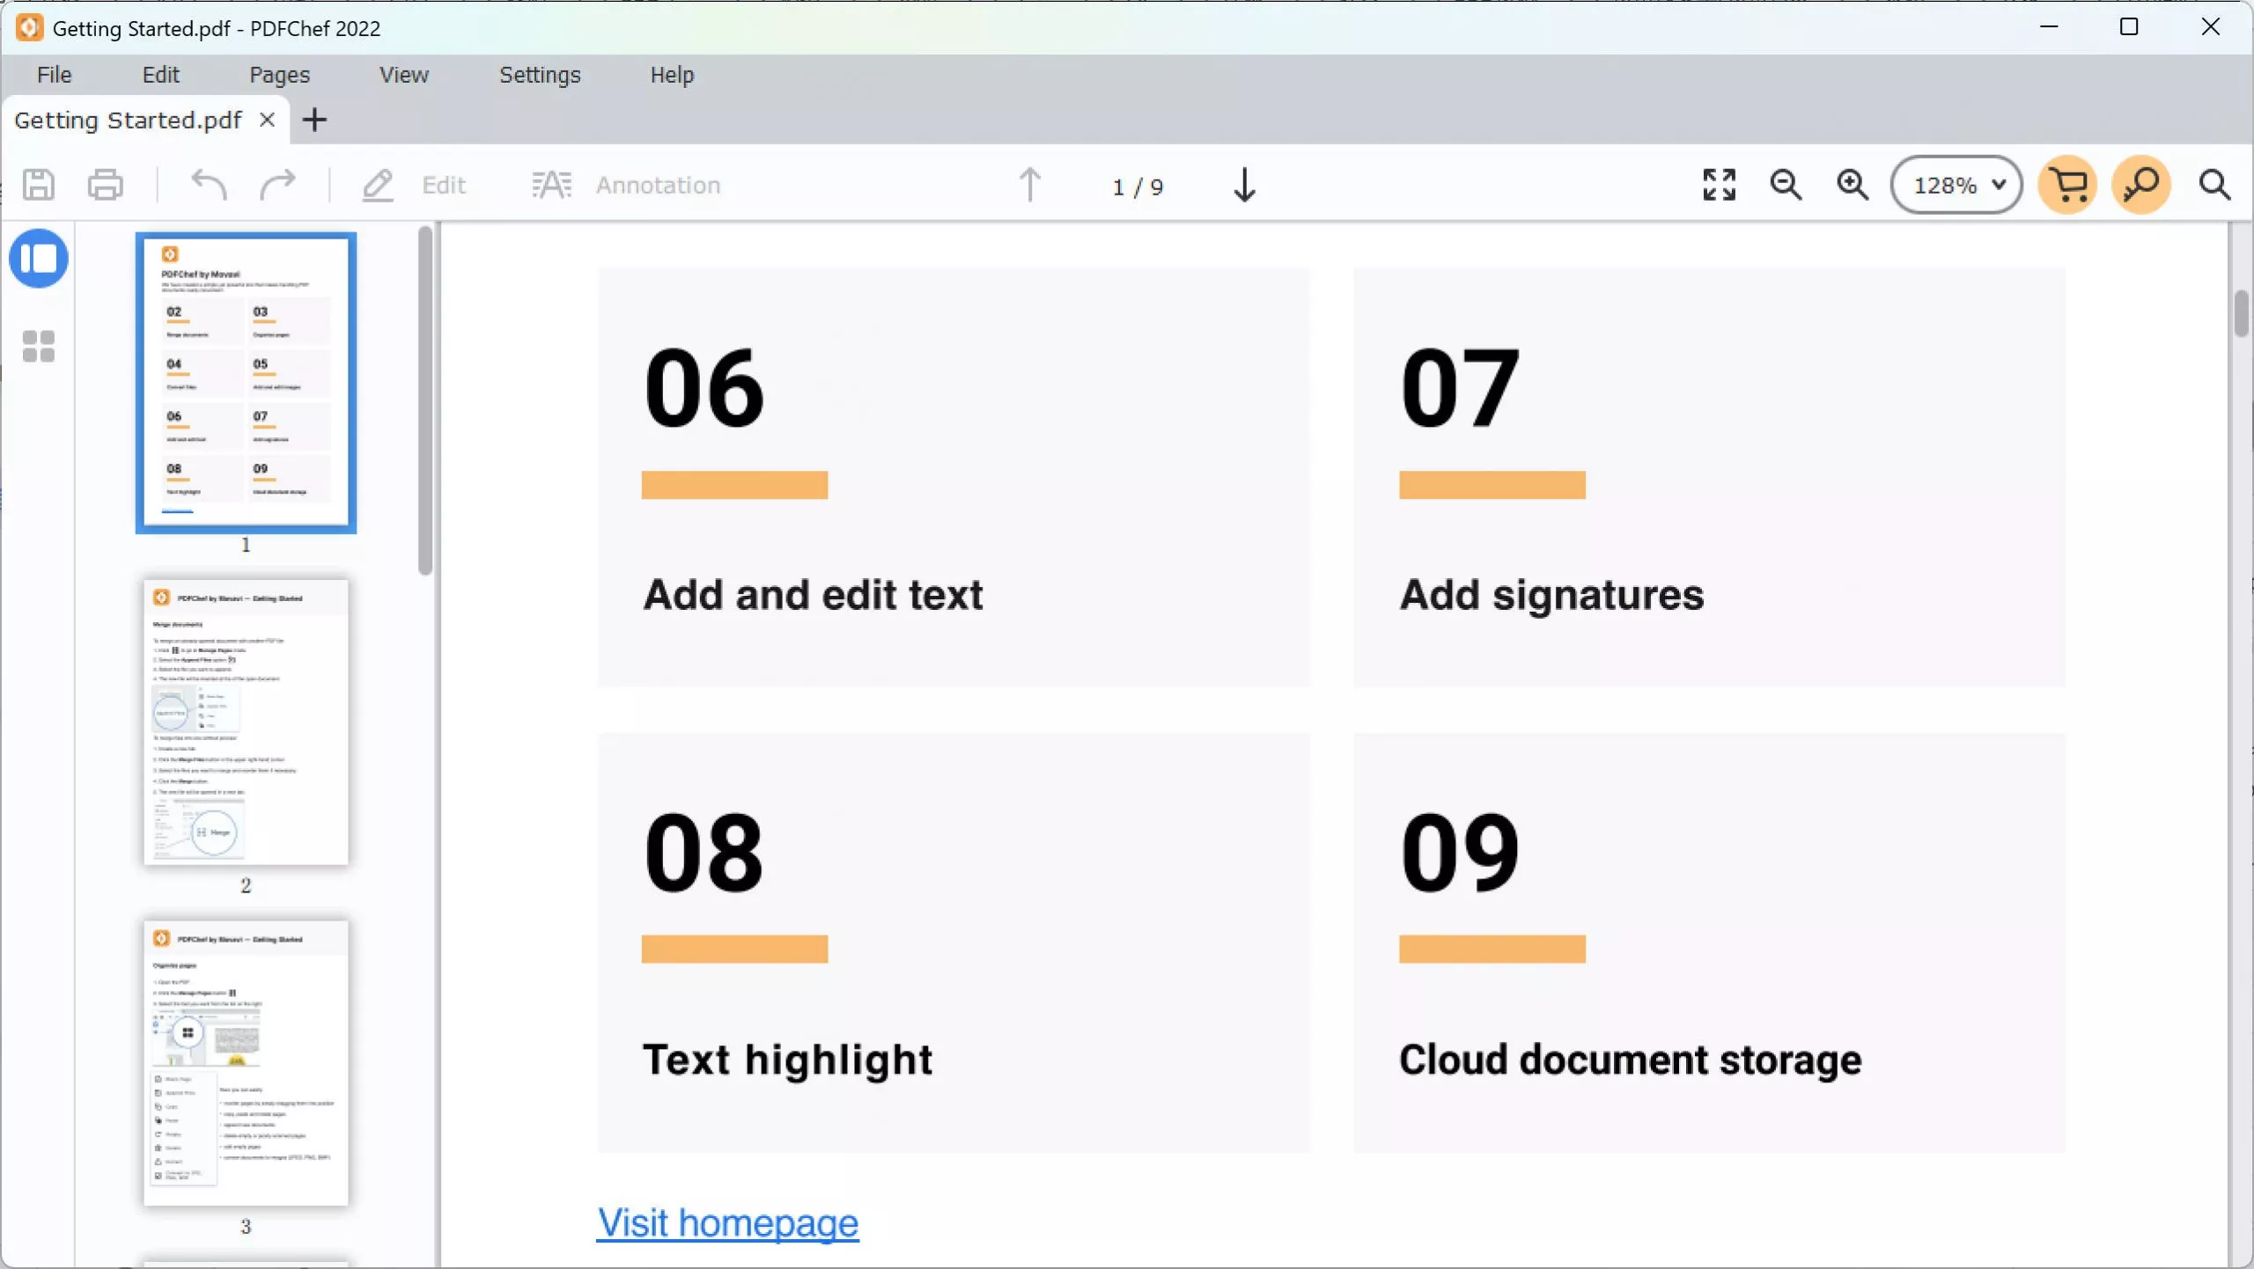Zoom in on the document
Screen dimensions: 2254x1269
1853,185
